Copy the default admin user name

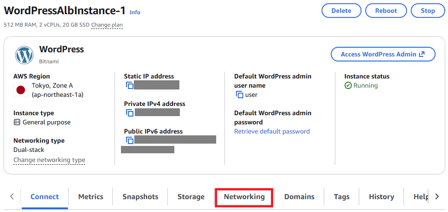240,95
